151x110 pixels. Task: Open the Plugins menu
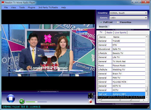[x=31, y=8]
